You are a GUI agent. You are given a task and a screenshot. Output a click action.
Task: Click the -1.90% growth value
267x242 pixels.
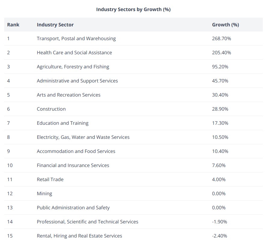click(219, 222)
